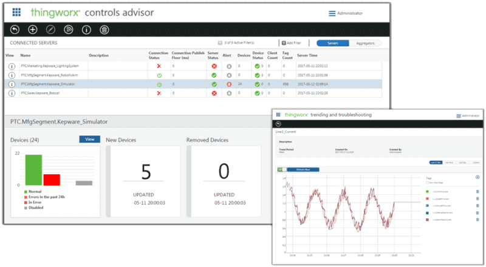Click the View button next to Devices (24)

pyautogui.click(x=89, y=140)
